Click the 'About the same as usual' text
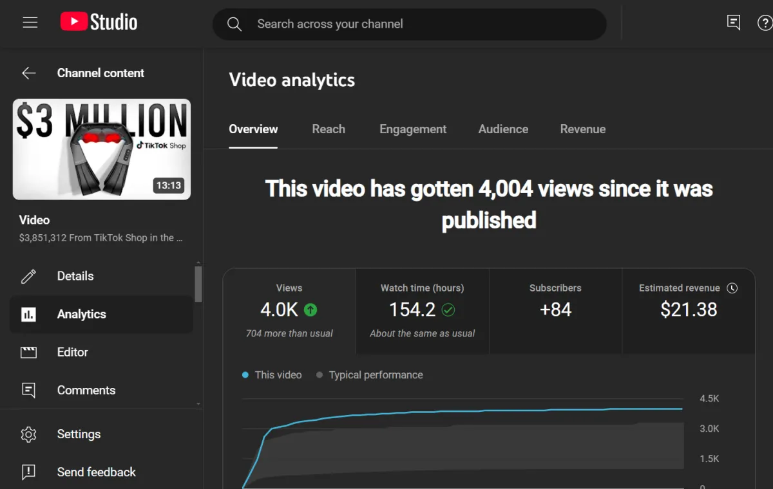Image resolution: width=773 pixels, height=489 pixels. (423, 333)
